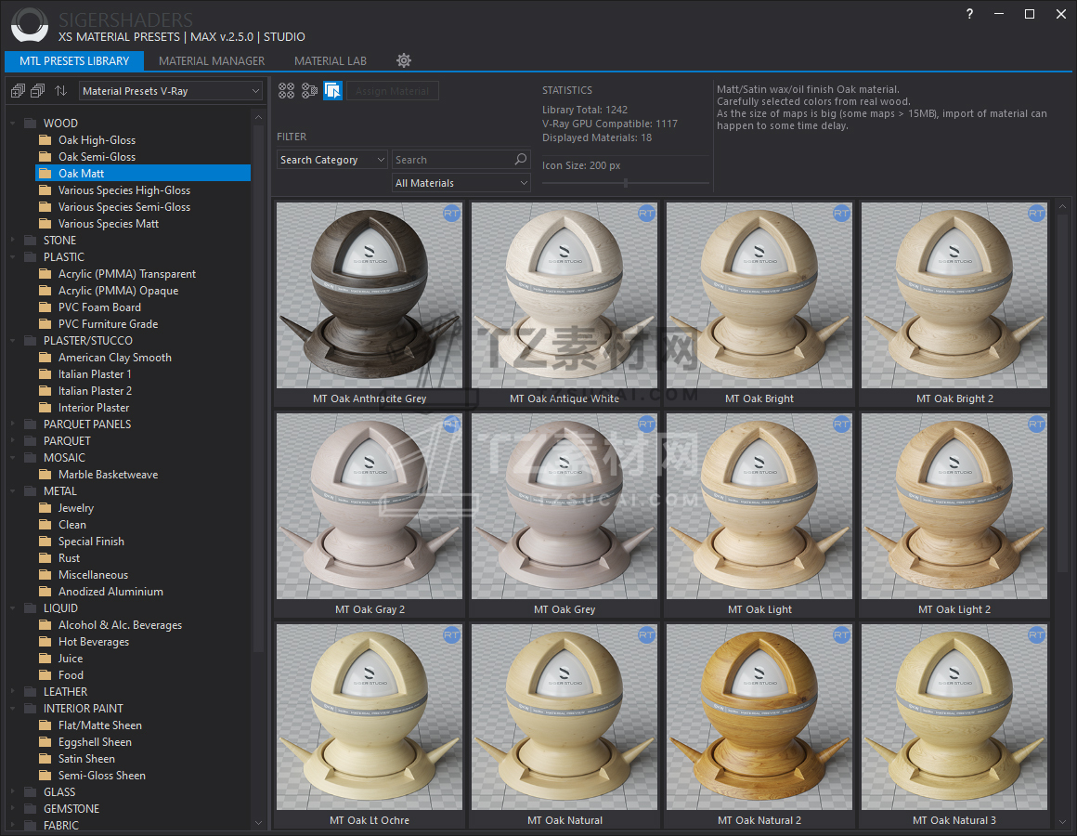This screenshot has height=836, width=1077.
Task: Adjust the Icon Size slider handle
Action: click(625, 183)
